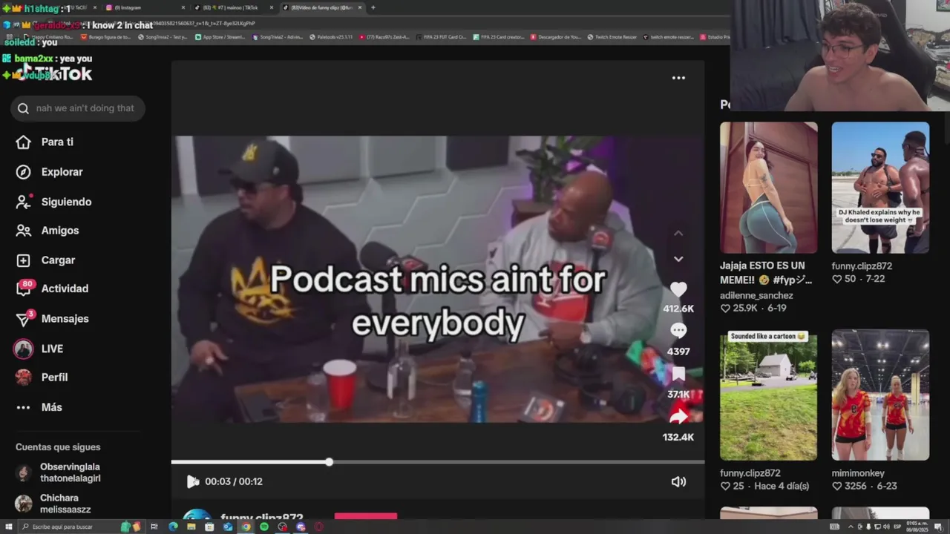Open the adilienne_sanchez video thumbnail
950x534 pixels.
(768, 188)
